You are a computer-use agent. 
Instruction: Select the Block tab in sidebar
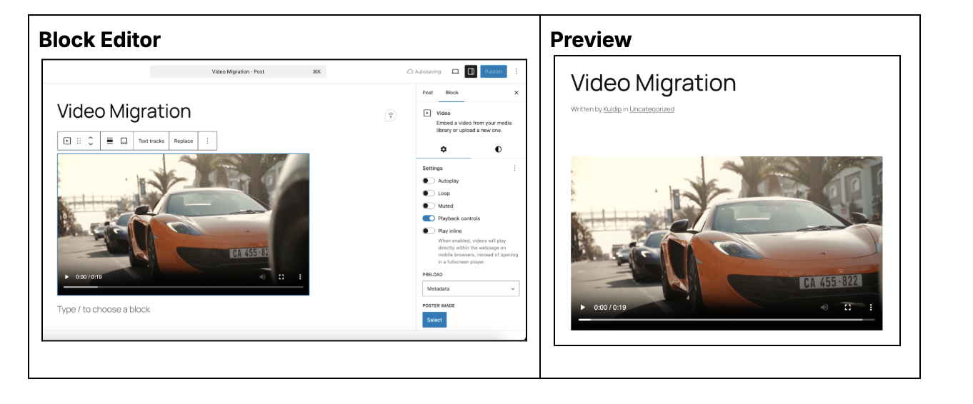[451, 93]
